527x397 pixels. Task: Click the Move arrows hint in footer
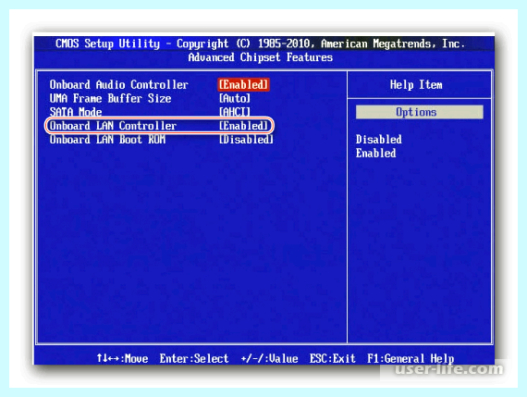pyautogui.click(x=122, y=358)
